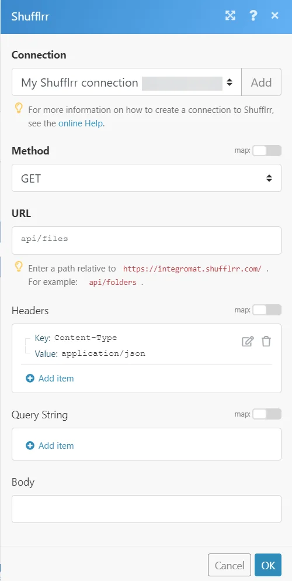Toggle the map switch for Method
The width and height of the screenshot is (292, 581).
(x=267, y=151)
